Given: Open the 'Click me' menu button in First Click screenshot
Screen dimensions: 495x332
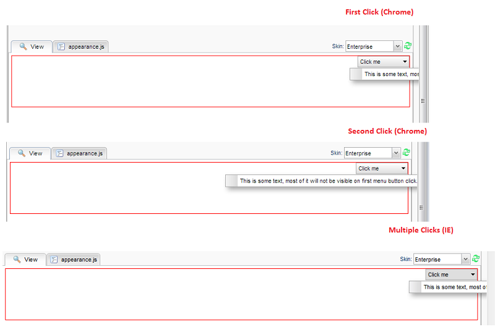Looking at the screenshot, I should tap(384, 62).
